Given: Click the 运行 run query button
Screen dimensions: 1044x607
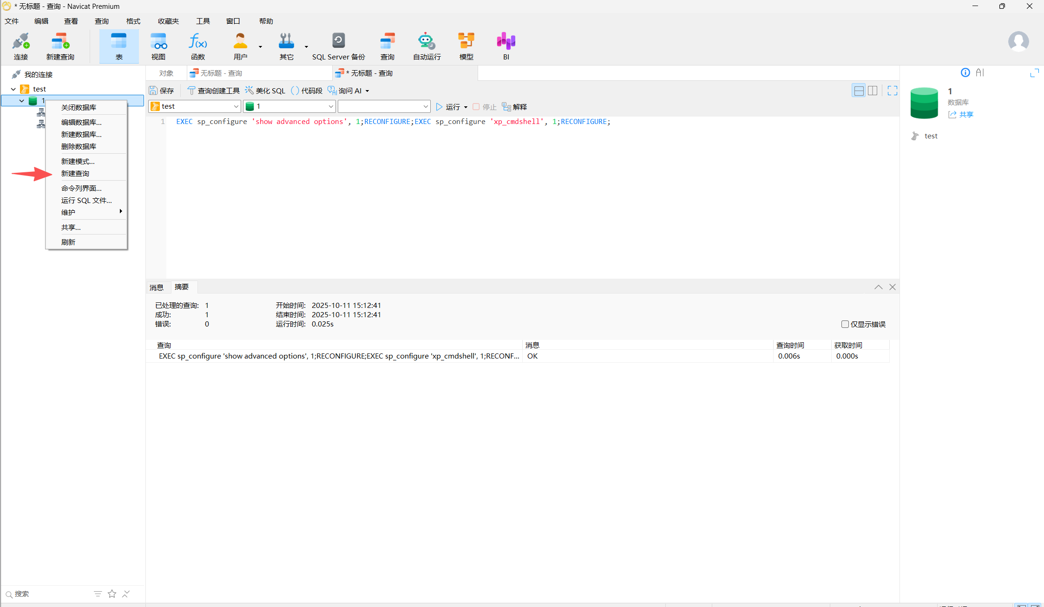Looking at the screenshot, I should tap(448, 107).
